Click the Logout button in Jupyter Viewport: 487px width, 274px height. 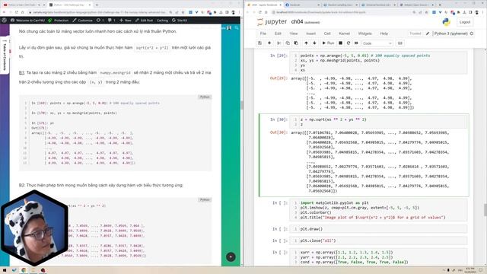coord(465,22)
